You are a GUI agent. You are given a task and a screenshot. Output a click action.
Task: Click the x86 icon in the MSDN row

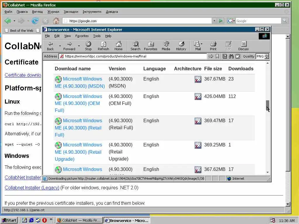pos(198,79)
